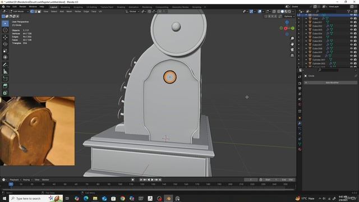The height and width of the screenshot is (202, 359).
Task: Open the Keying dropdown in timeline
Action: (27, 180)
